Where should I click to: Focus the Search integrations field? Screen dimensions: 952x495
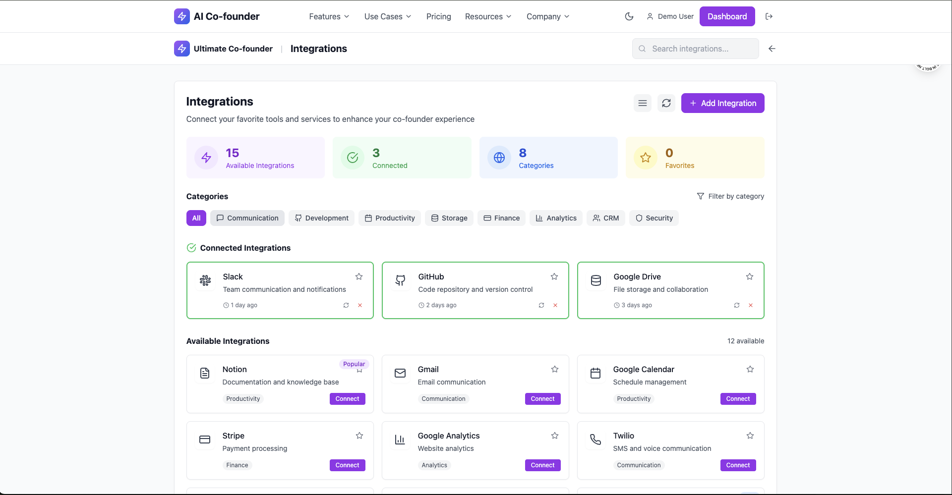(x=696, y=49)
